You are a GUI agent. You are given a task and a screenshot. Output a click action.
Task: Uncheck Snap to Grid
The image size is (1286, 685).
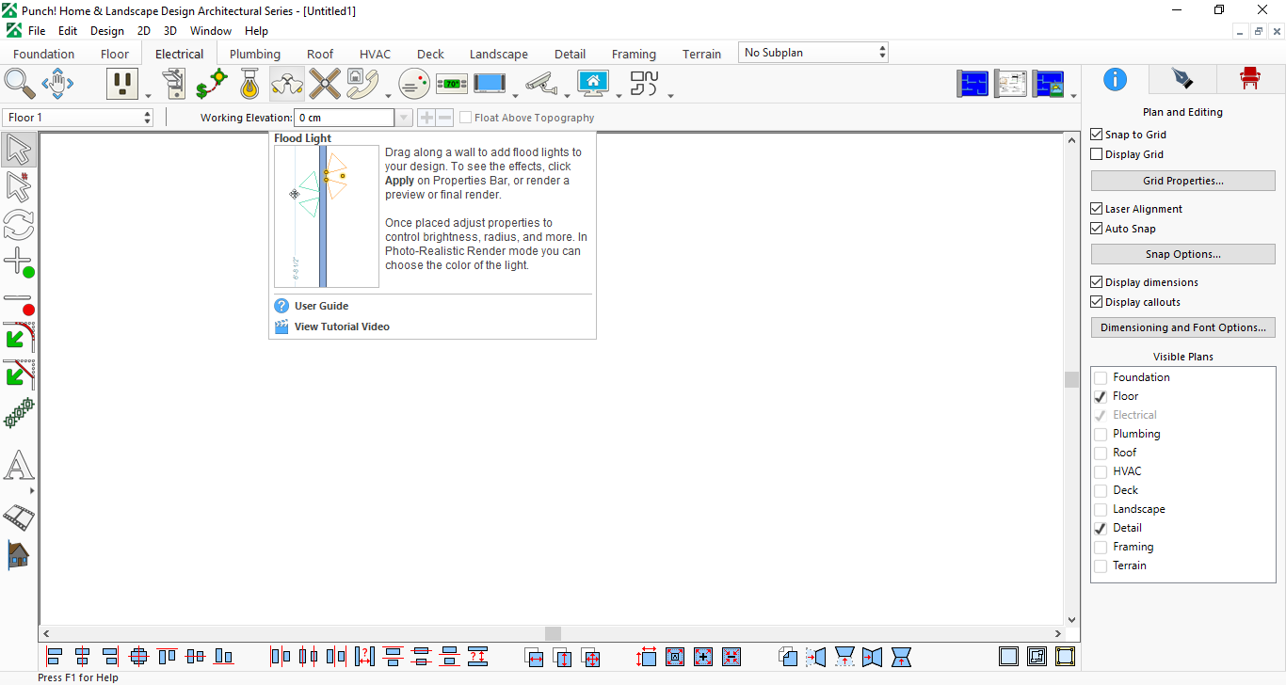pos(1096,135)
